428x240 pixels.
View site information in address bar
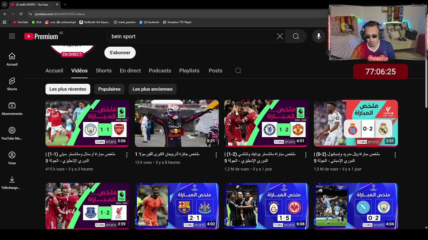tap(30, 14)
